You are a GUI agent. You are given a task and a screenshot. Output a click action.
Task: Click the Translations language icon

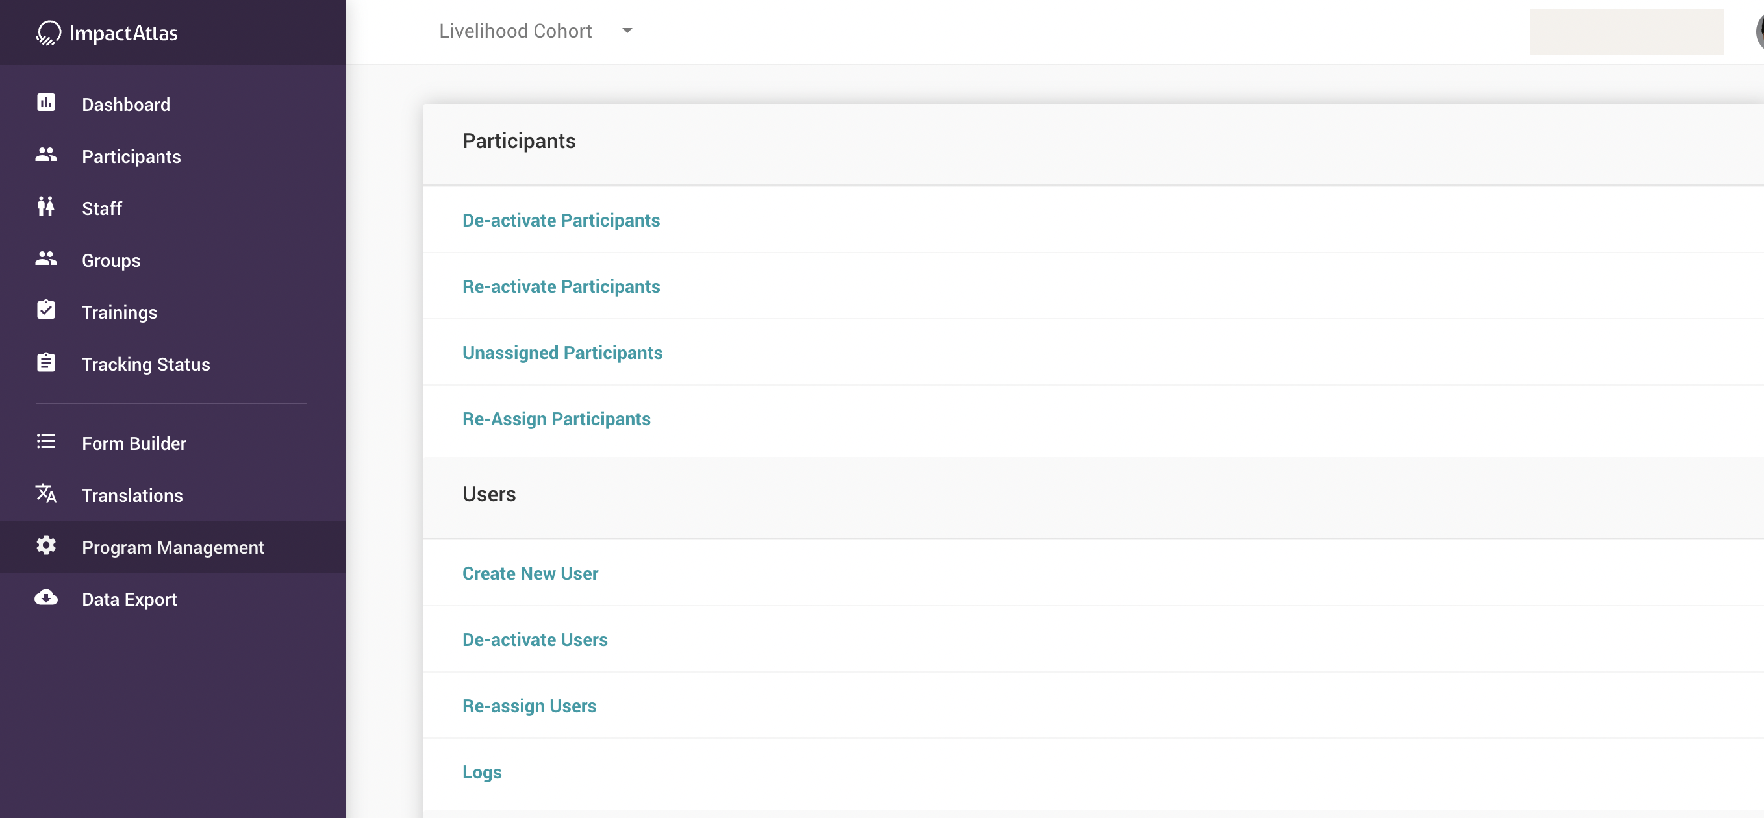(45, 493)
